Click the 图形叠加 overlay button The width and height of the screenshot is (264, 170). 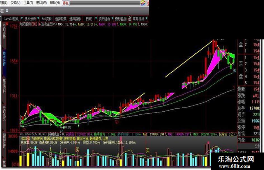pos(121,19)
